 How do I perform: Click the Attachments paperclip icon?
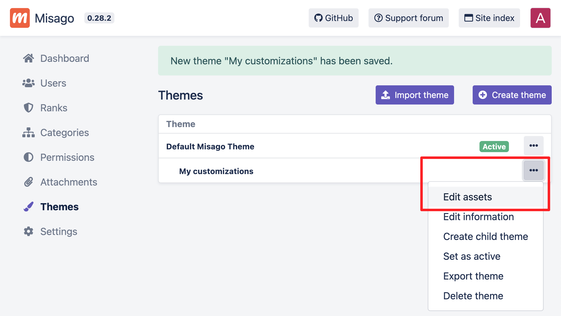click(x=29, y=182)
